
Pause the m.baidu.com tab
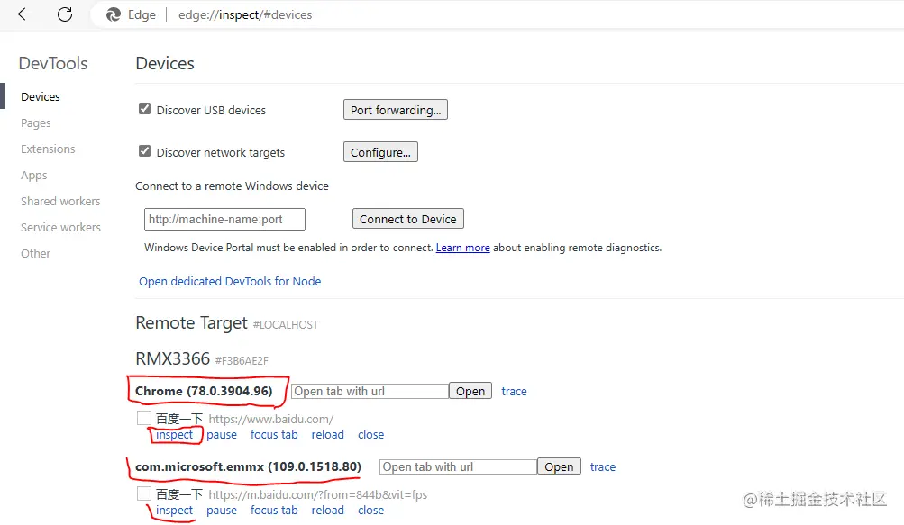222,510
